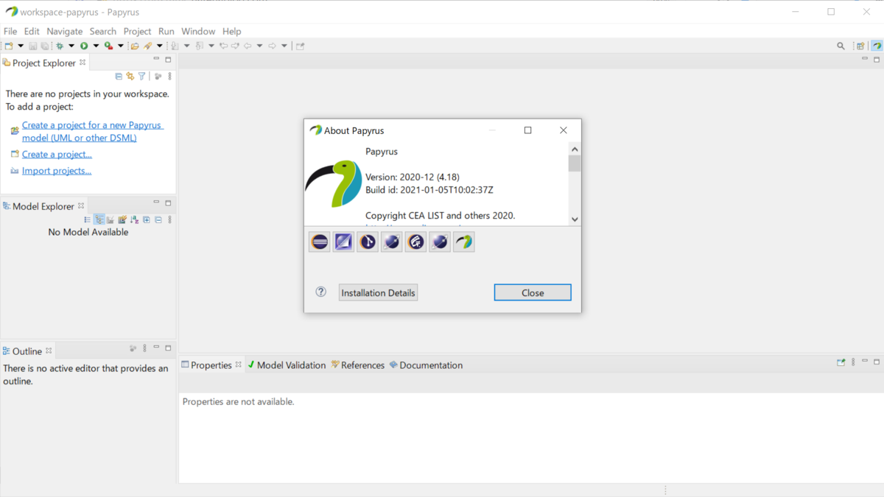Maximize the Project Explorer panel
The height and width of the screenshot is (497, 884).
point(168,60)
